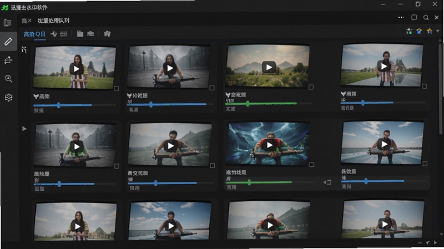Viewport: 444px width, 249px height.
Task: Play bottom-row red-shirt man by bridge video
Action: click(x=270, y=225)
